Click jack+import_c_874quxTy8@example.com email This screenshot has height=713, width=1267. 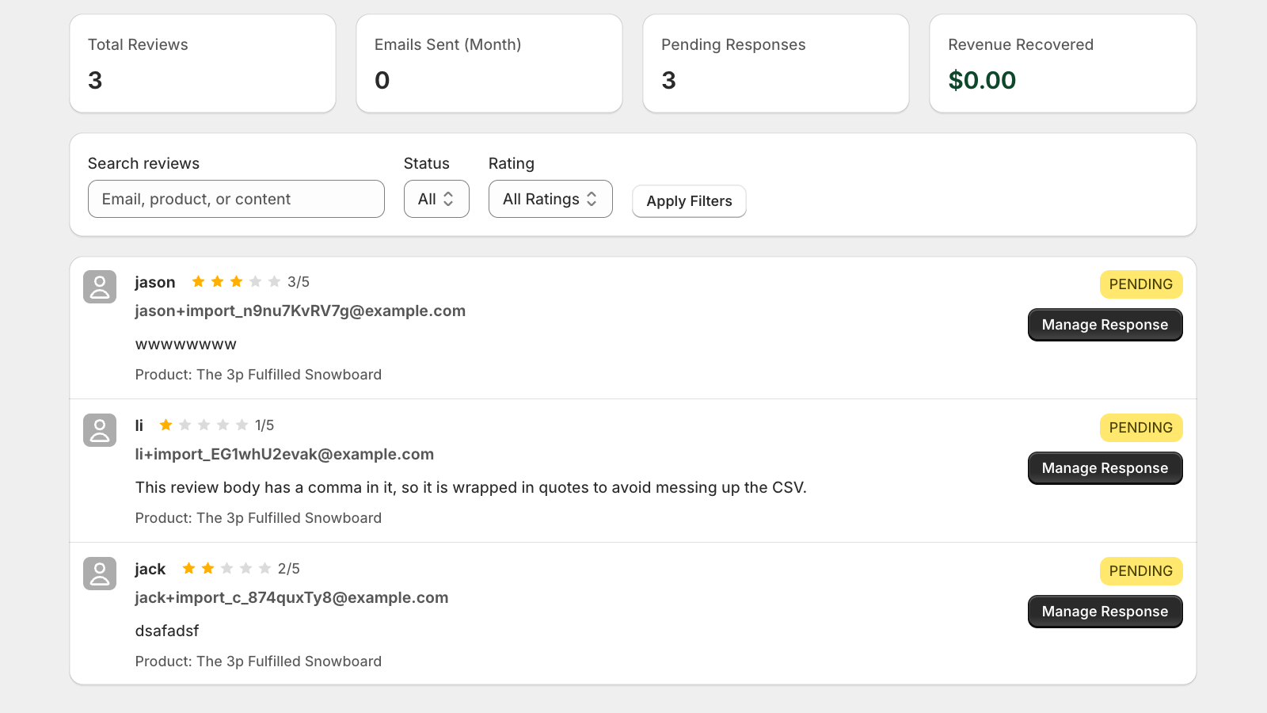tap(291, 597)
